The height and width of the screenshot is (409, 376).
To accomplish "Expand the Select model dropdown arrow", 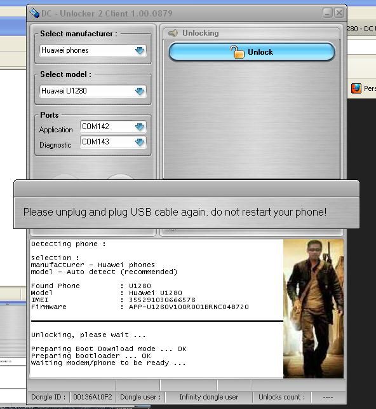I will pos(140,91).
